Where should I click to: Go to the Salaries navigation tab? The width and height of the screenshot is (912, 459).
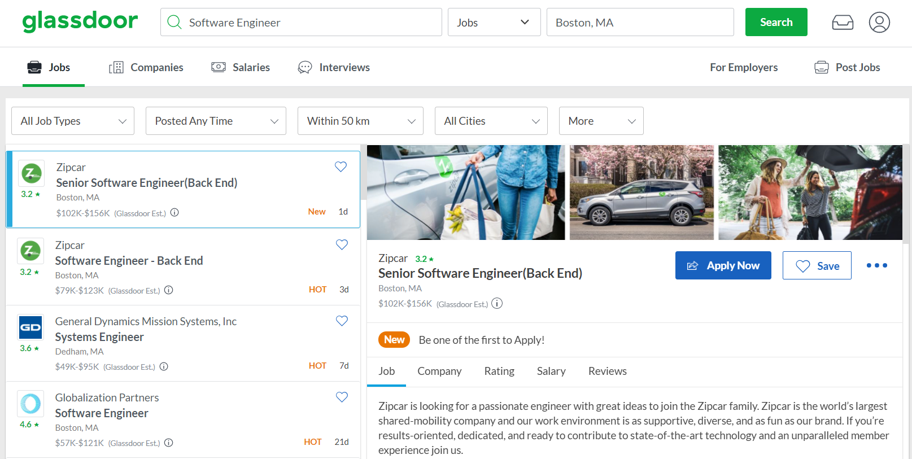[x=241, y=67]
